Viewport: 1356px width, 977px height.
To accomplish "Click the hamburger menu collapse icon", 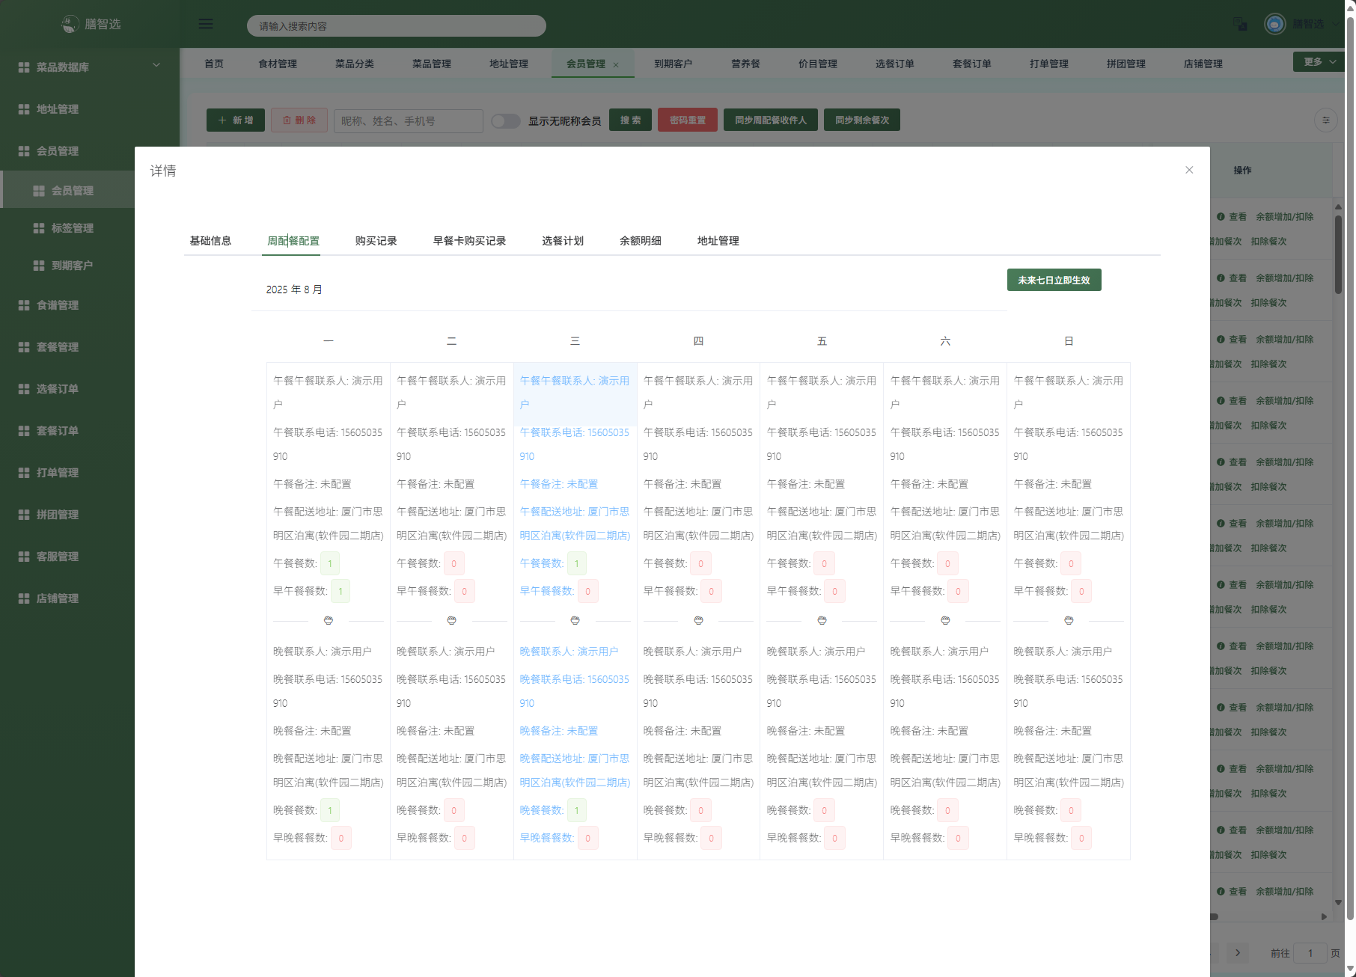I will tap(206, 24).
